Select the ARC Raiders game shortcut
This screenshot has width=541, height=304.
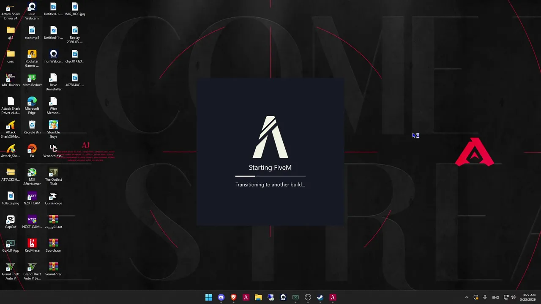click(x=11, y=80)
